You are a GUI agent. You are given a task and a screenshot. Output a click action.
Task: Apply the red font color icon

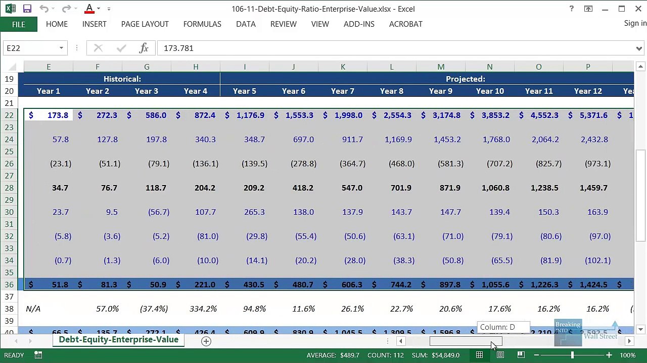pyautogui.click(x=89, y=9)
